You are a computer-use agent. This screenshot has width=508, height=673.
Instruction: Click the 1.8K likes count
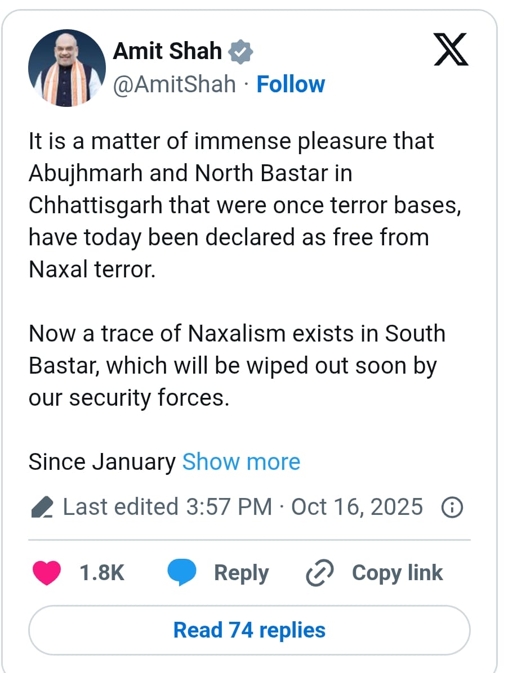click(102, 573)
